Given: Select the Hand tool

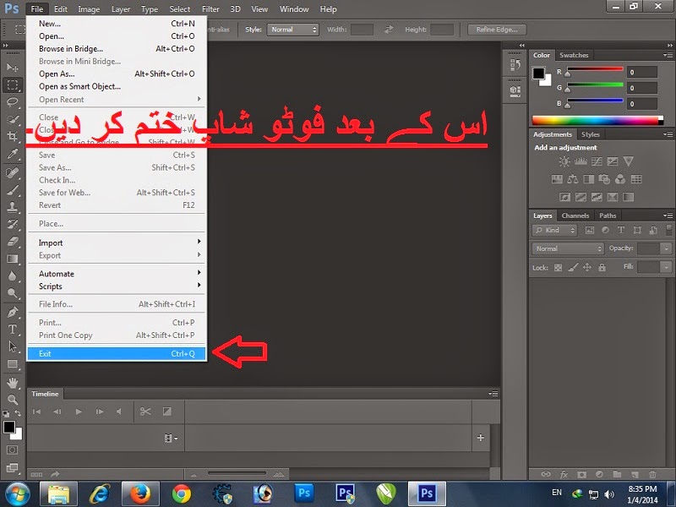Looking at the screenshot, I should click(x=13, y=382).
